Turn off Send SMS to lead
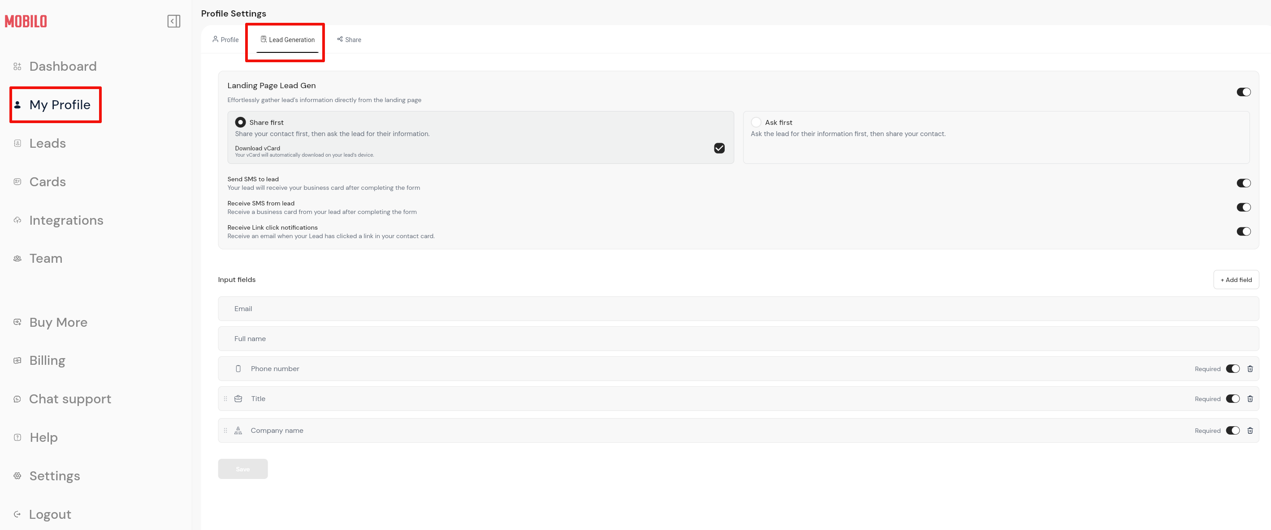 coord(1243,184)
